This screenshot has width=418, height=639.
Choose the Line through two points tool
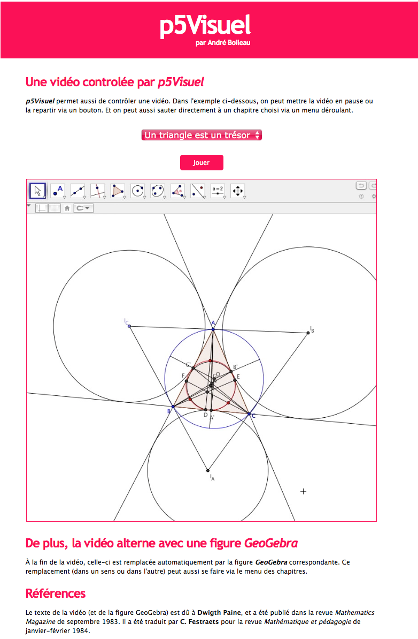(x=78, y=191)
